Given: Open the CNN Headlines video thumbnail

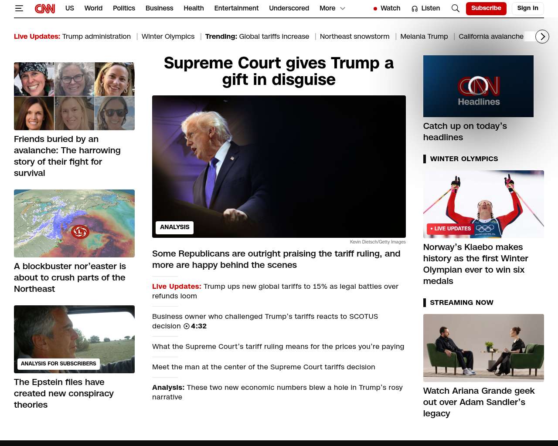Looking at the screenshot, I should tap(478, 86).
